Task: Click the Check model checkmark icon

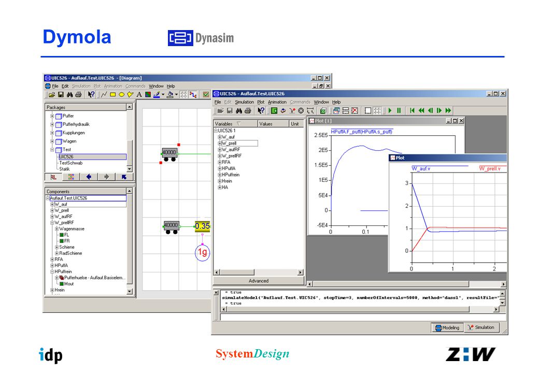Action: (206, 94)
